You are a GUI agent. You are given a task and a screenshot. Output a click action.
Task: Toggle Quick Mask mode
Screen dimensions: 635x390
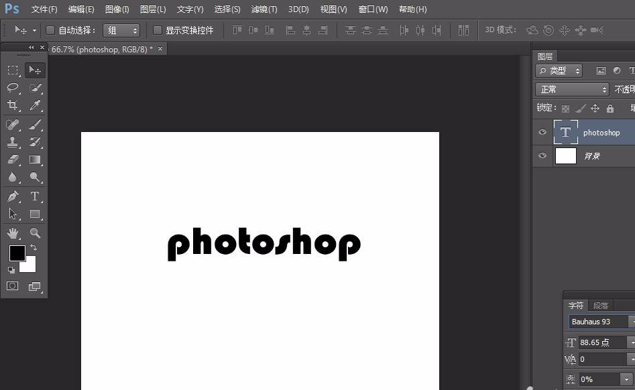point(13,286)
